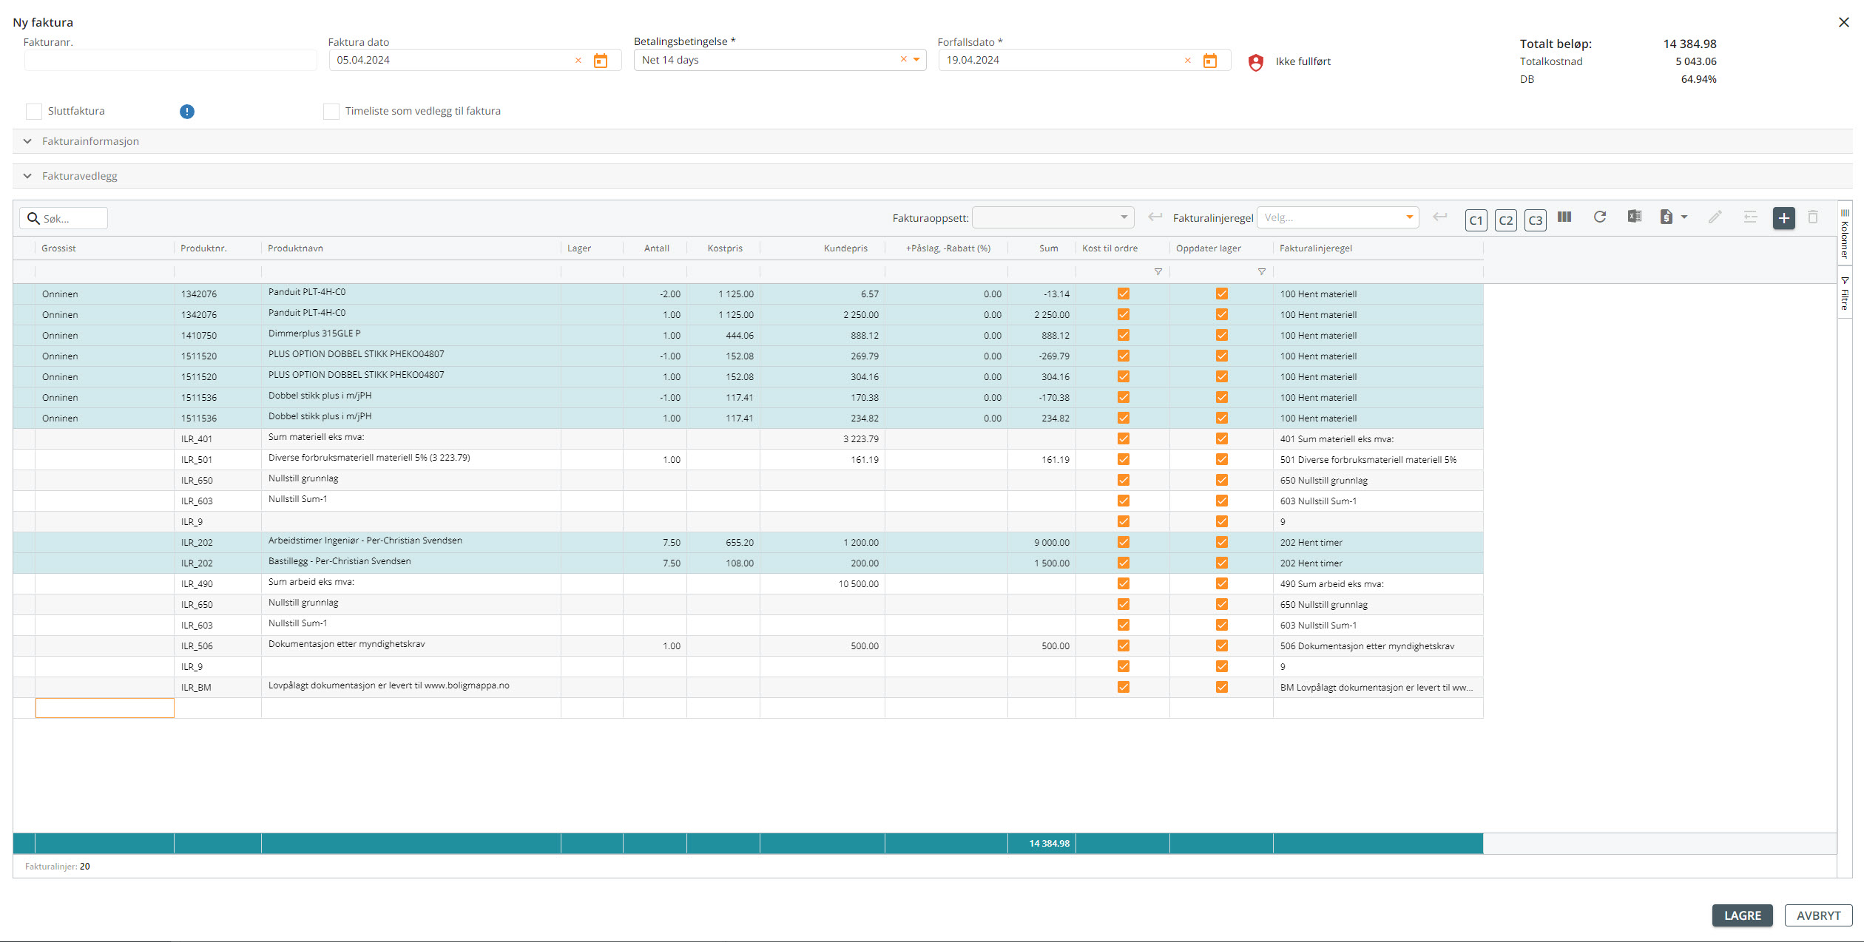1864x942 pixels.
Task: Open the Fakturalinjeregel Velg dropdown
Action: (x=1410, y=217)
